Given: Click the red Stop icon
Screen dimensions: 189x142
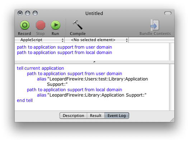Looking at the screenshot, I should [41, 25].
